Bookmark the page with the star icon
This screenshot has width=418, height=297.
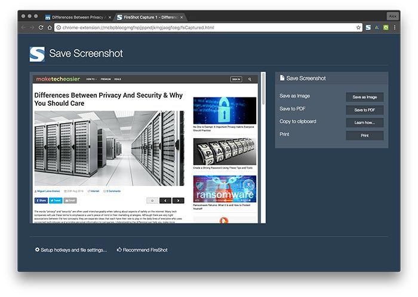click(358, 27)
